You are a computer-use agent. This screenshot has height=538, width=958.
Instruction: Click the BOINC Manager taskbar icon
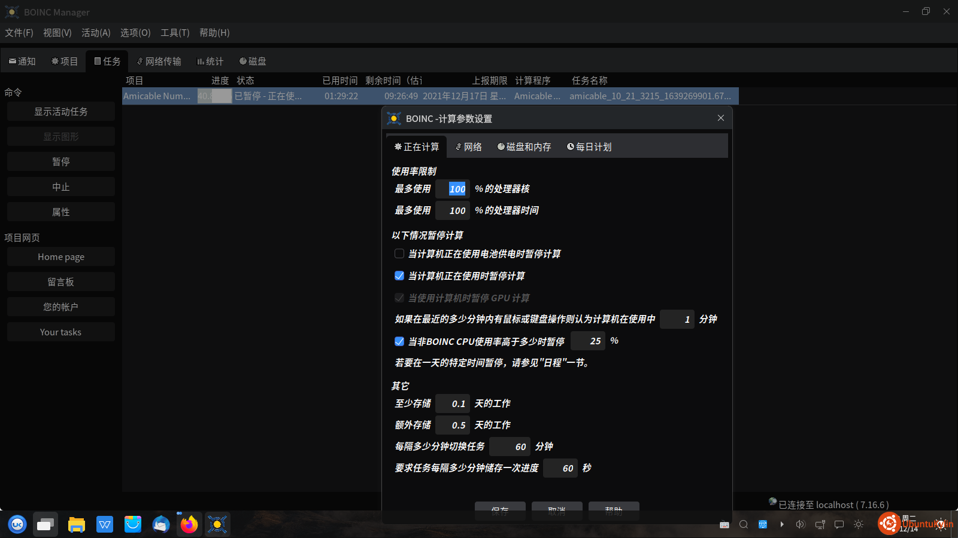[217, 524]
